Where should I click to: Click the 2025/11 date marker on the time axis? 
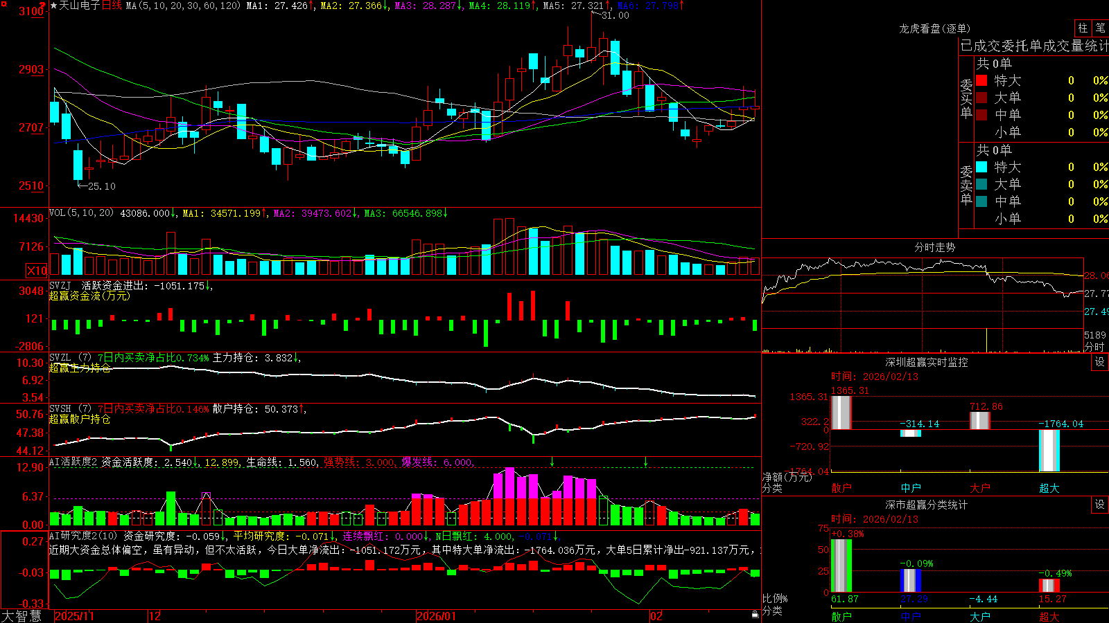tap(74, 616)
